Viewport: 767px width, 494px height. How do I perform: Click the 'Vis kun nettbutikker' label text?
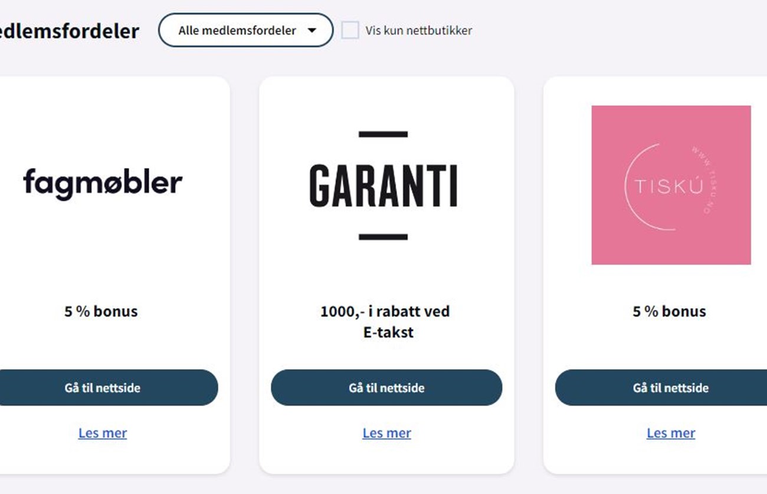(x=419, y=31)
